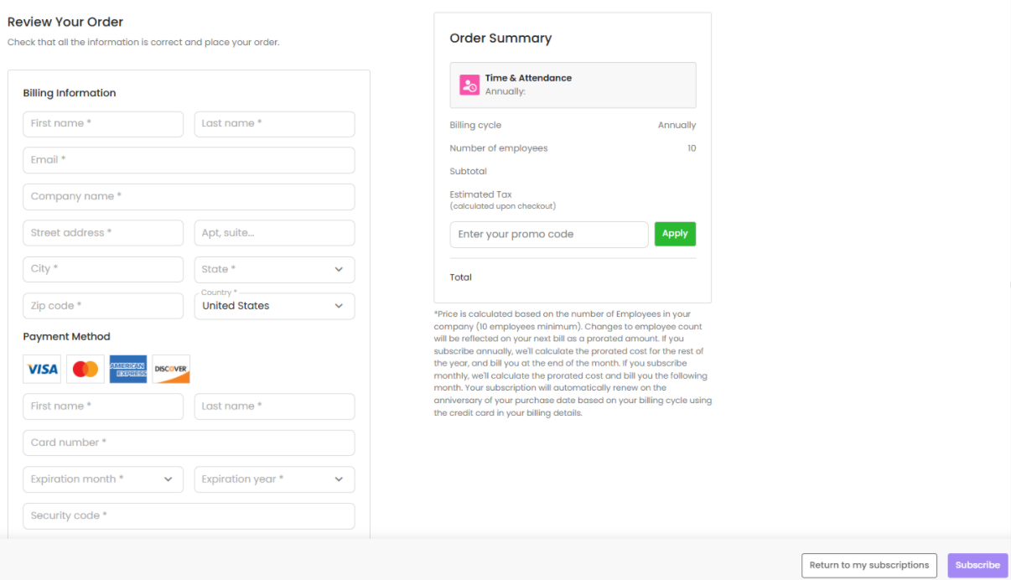The width and height of the screenshot is (1011, 580).
Task: Click the Security code field
Action: (189, 516)
